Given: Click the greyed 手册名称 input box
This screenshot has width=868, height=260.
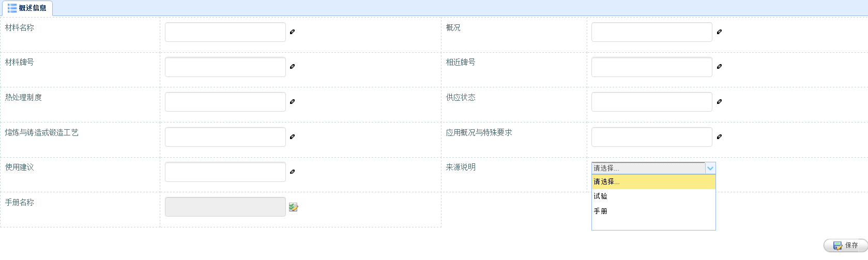Looking at the screenshot, I should click(225, 207).
